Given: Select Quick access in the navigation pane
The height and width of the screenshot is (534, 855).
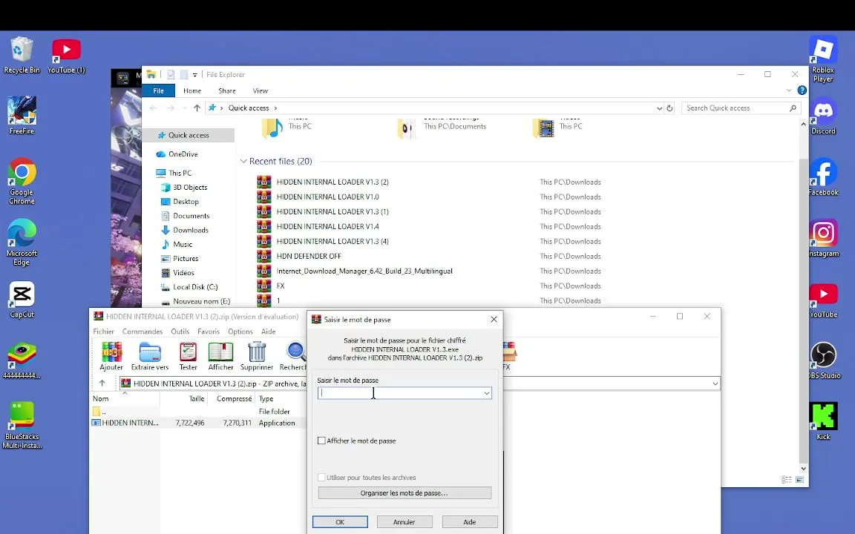Looking at the screenshot, I should point(189,135).
